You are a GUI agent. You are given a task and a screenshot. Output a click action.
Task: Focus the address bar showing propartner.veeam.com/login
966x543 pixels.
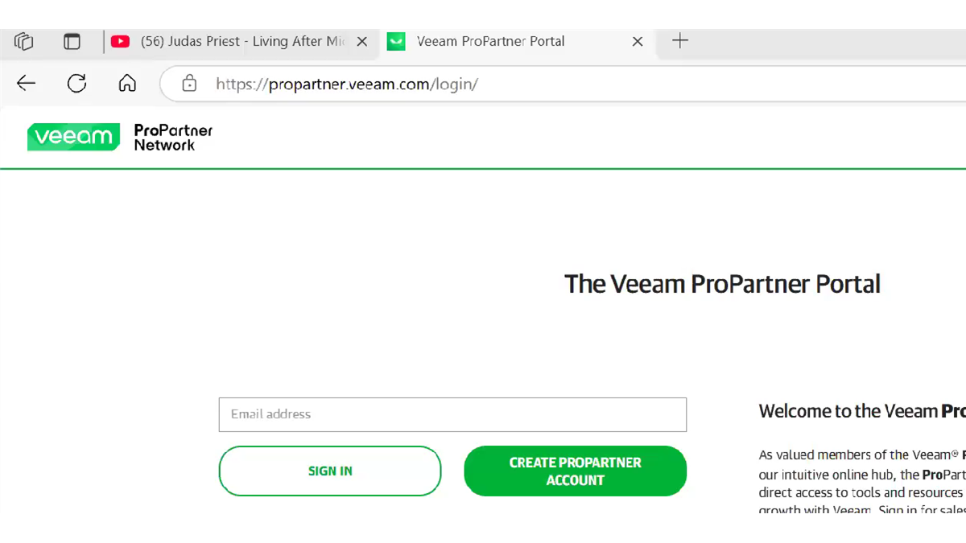click(563, 84)
